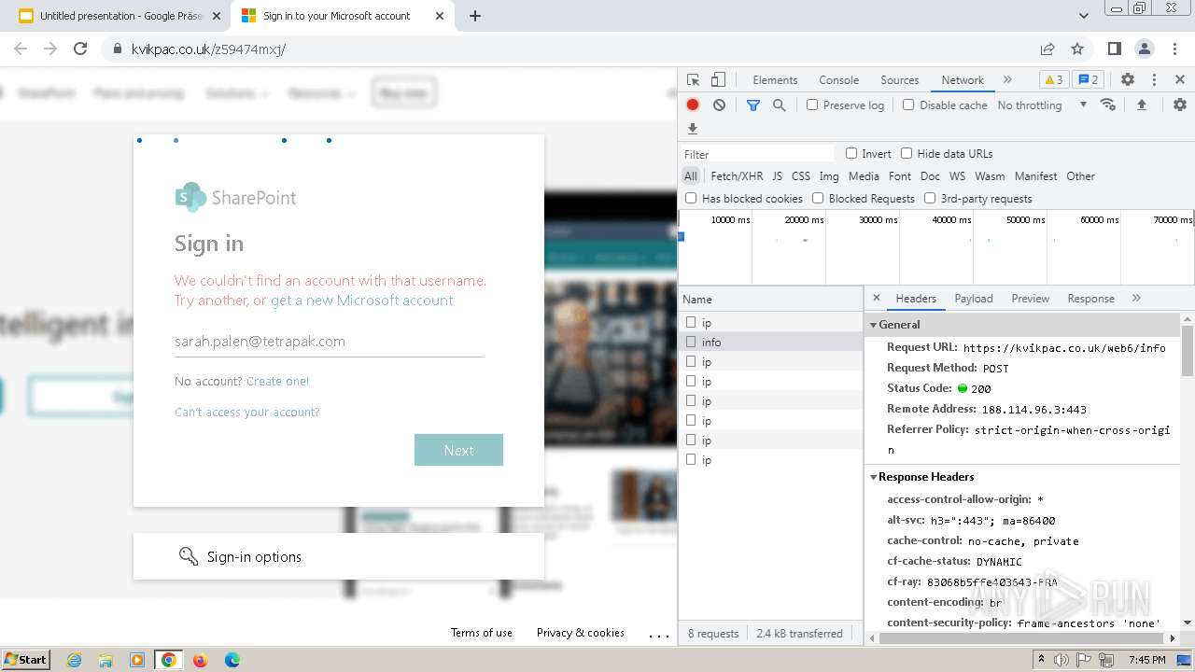Open Chrome profile avatar
1195x672 pixels.
tap(1145, 49)
